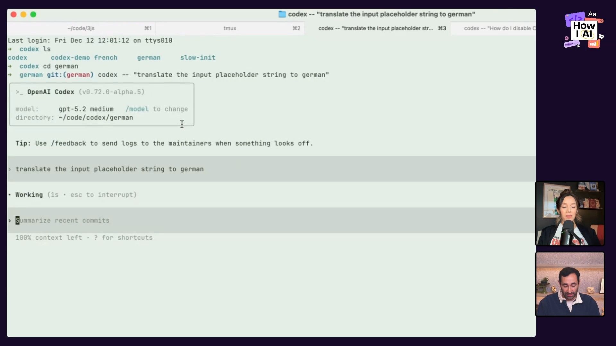Viewport: 616px width, 346px height.
Task: Click the window title text
Action: [x=381, y=14]
